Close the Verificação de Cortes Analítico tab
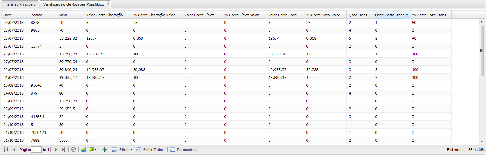 [108, 4]
